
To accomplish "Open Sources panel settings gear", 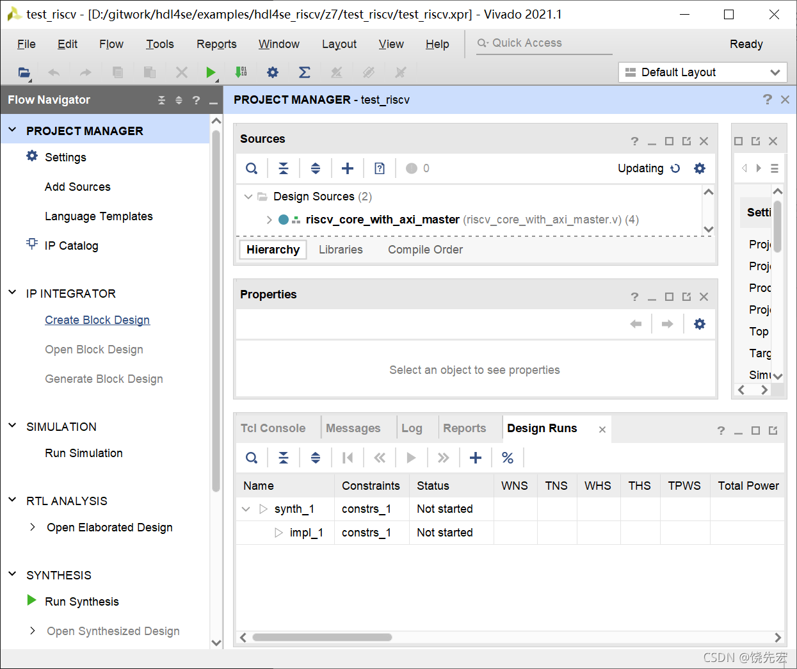I will click(700, 168).
